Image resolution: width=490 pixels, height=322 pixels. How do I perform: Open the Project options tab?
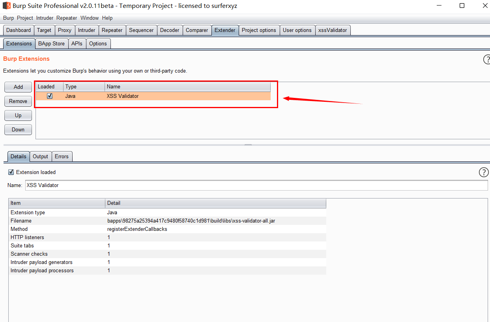(x=259, y=30)
